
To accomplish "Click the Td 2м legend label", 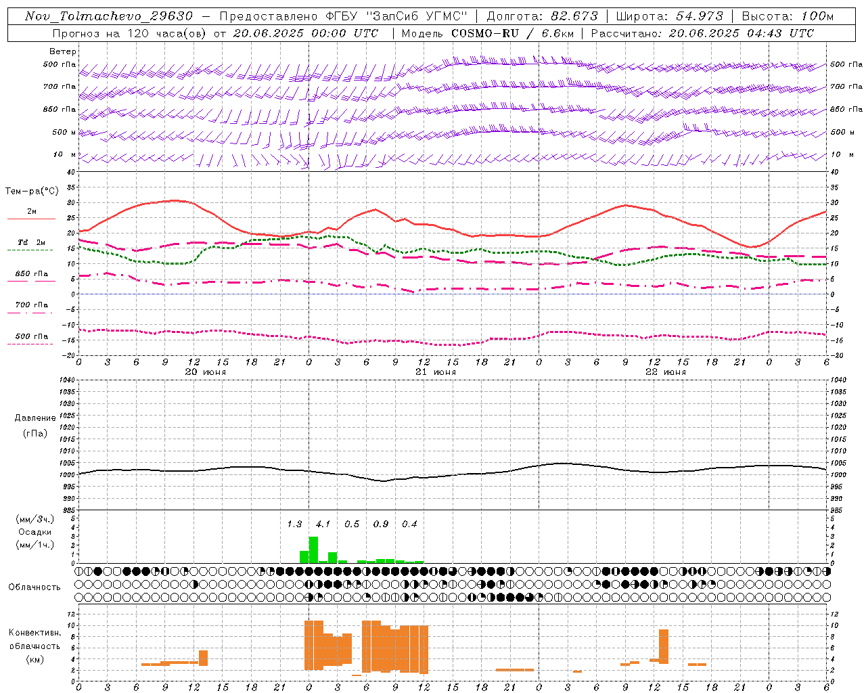I will (x=32, y=242).
